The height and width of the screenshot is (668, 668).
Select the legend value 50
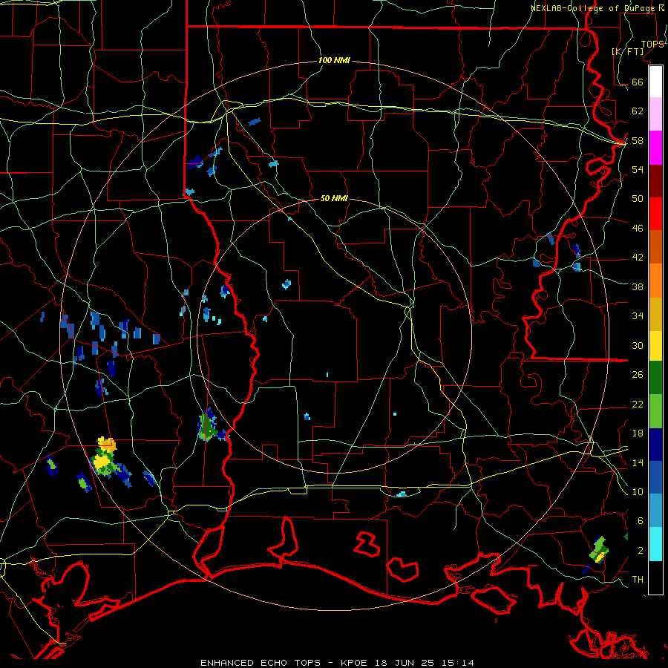click(638, 198)
